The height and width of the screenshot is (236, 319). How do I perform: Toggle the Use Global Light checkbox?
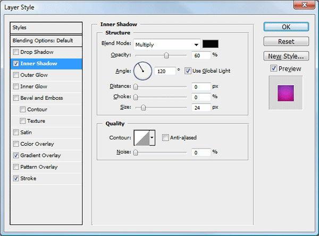pyautogui.click(x=188, y=71)
